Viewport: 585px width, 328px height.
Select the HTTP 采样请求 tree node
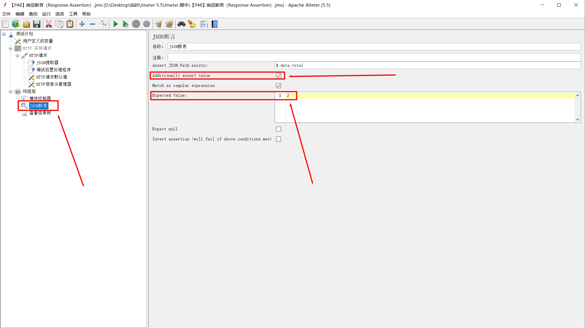coord(37,48)
